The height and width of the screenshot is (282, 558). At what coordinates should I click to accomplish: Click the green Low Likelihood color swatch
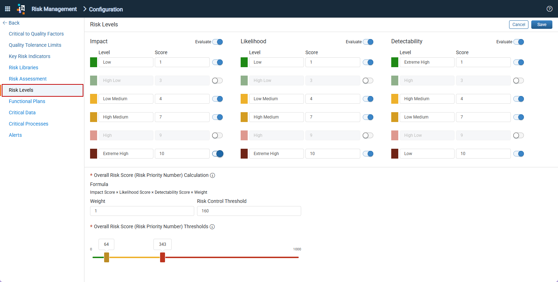click(244, 62)
